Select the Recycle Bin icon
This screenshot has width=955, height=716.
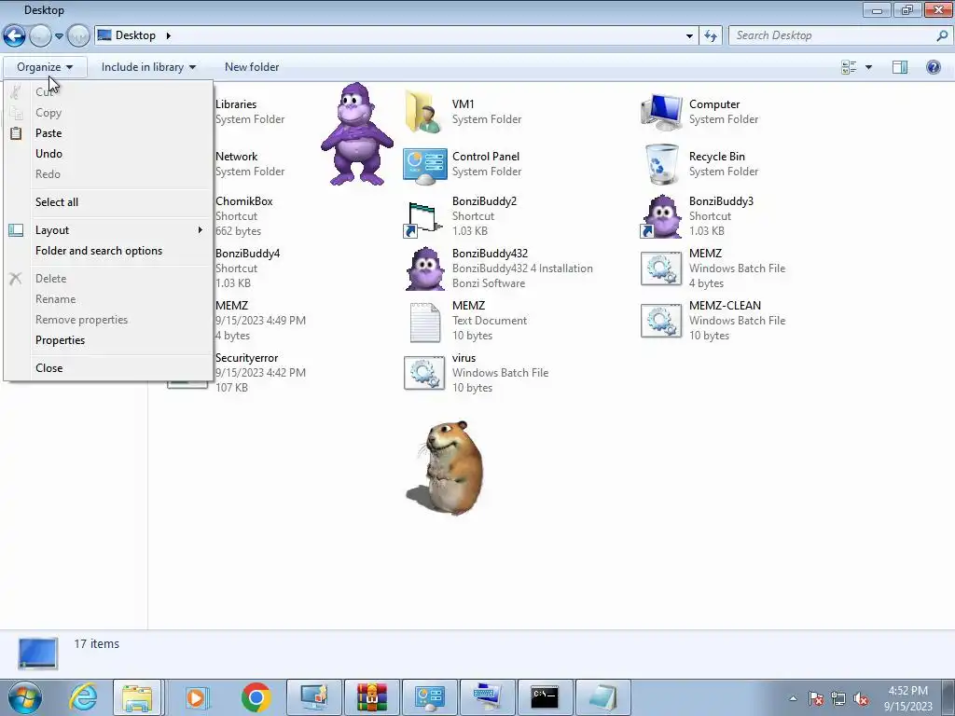tap(661, 164)
